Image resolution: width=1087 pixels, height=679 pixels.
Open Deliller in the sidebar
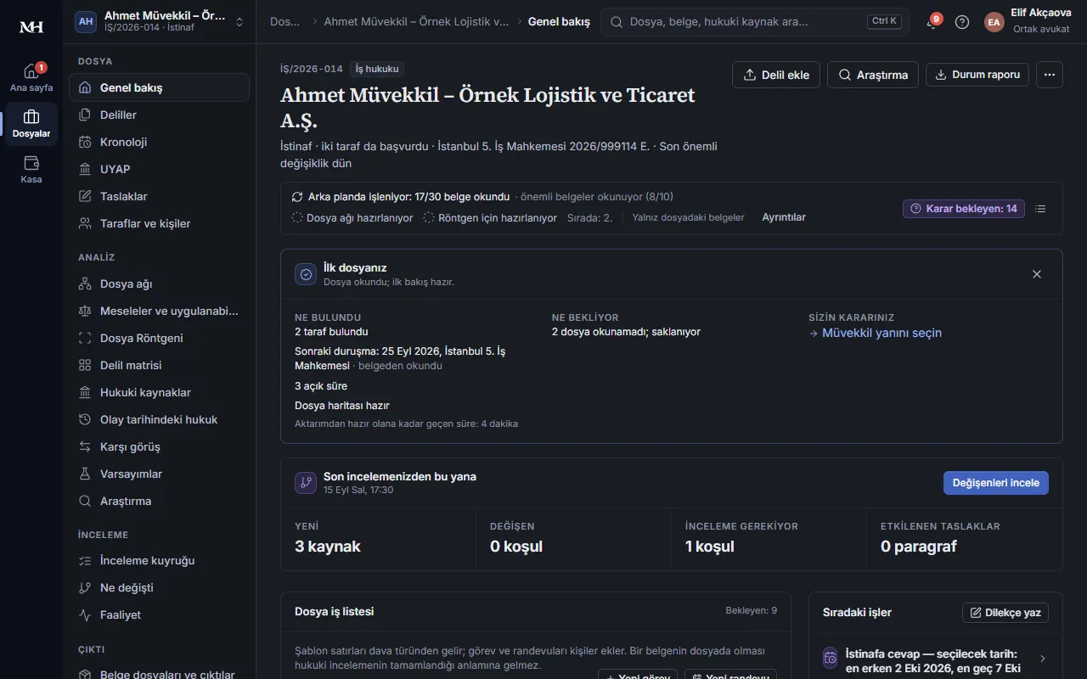pos(159,115)
